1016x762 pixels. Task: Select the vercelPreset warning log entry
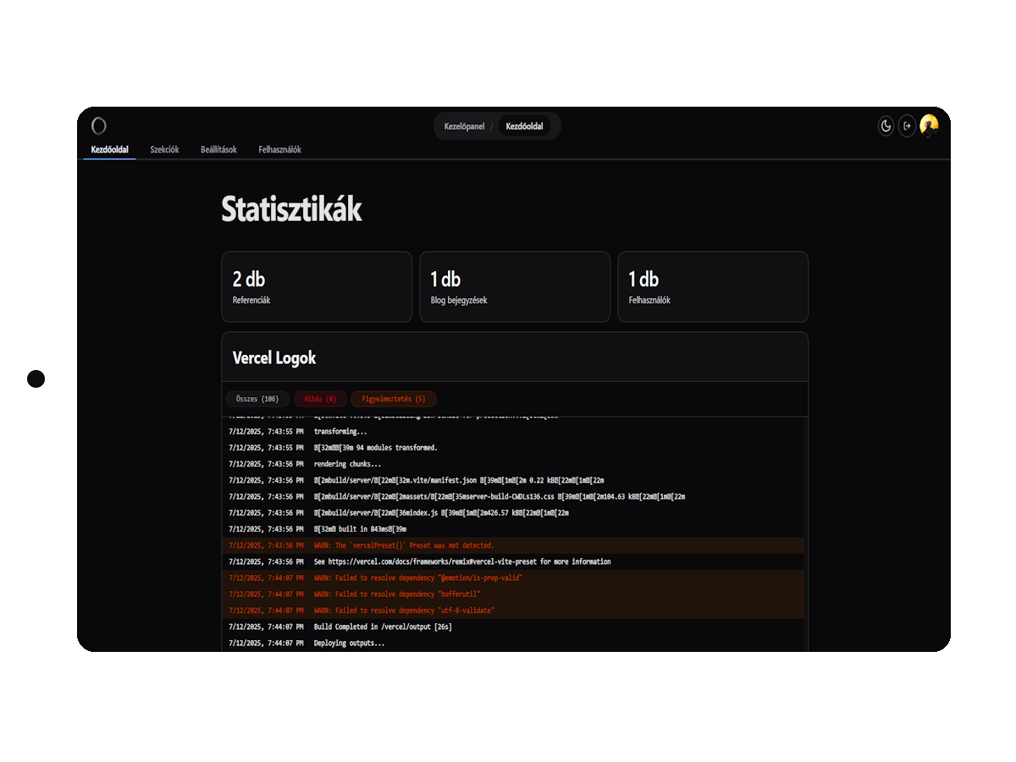coord(513,545)
